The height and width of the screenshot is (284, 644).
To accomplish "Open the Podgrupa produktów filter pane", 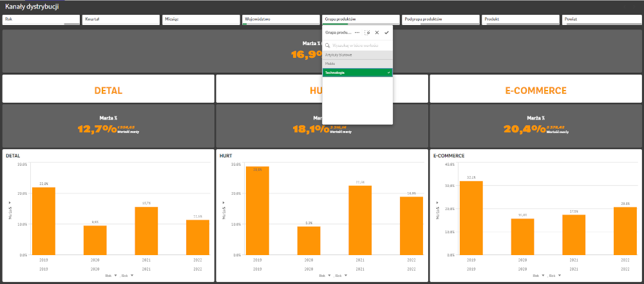I will [440, 20].
